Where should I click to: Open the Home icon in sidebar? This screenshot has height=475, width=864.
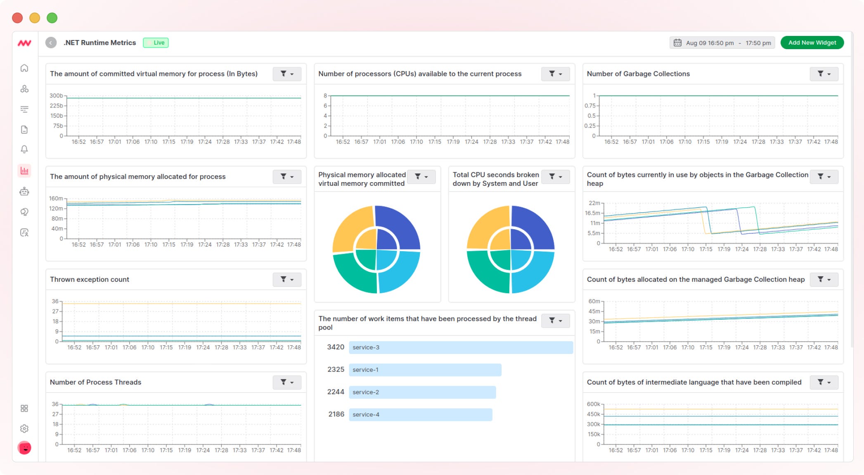(24, 68)
